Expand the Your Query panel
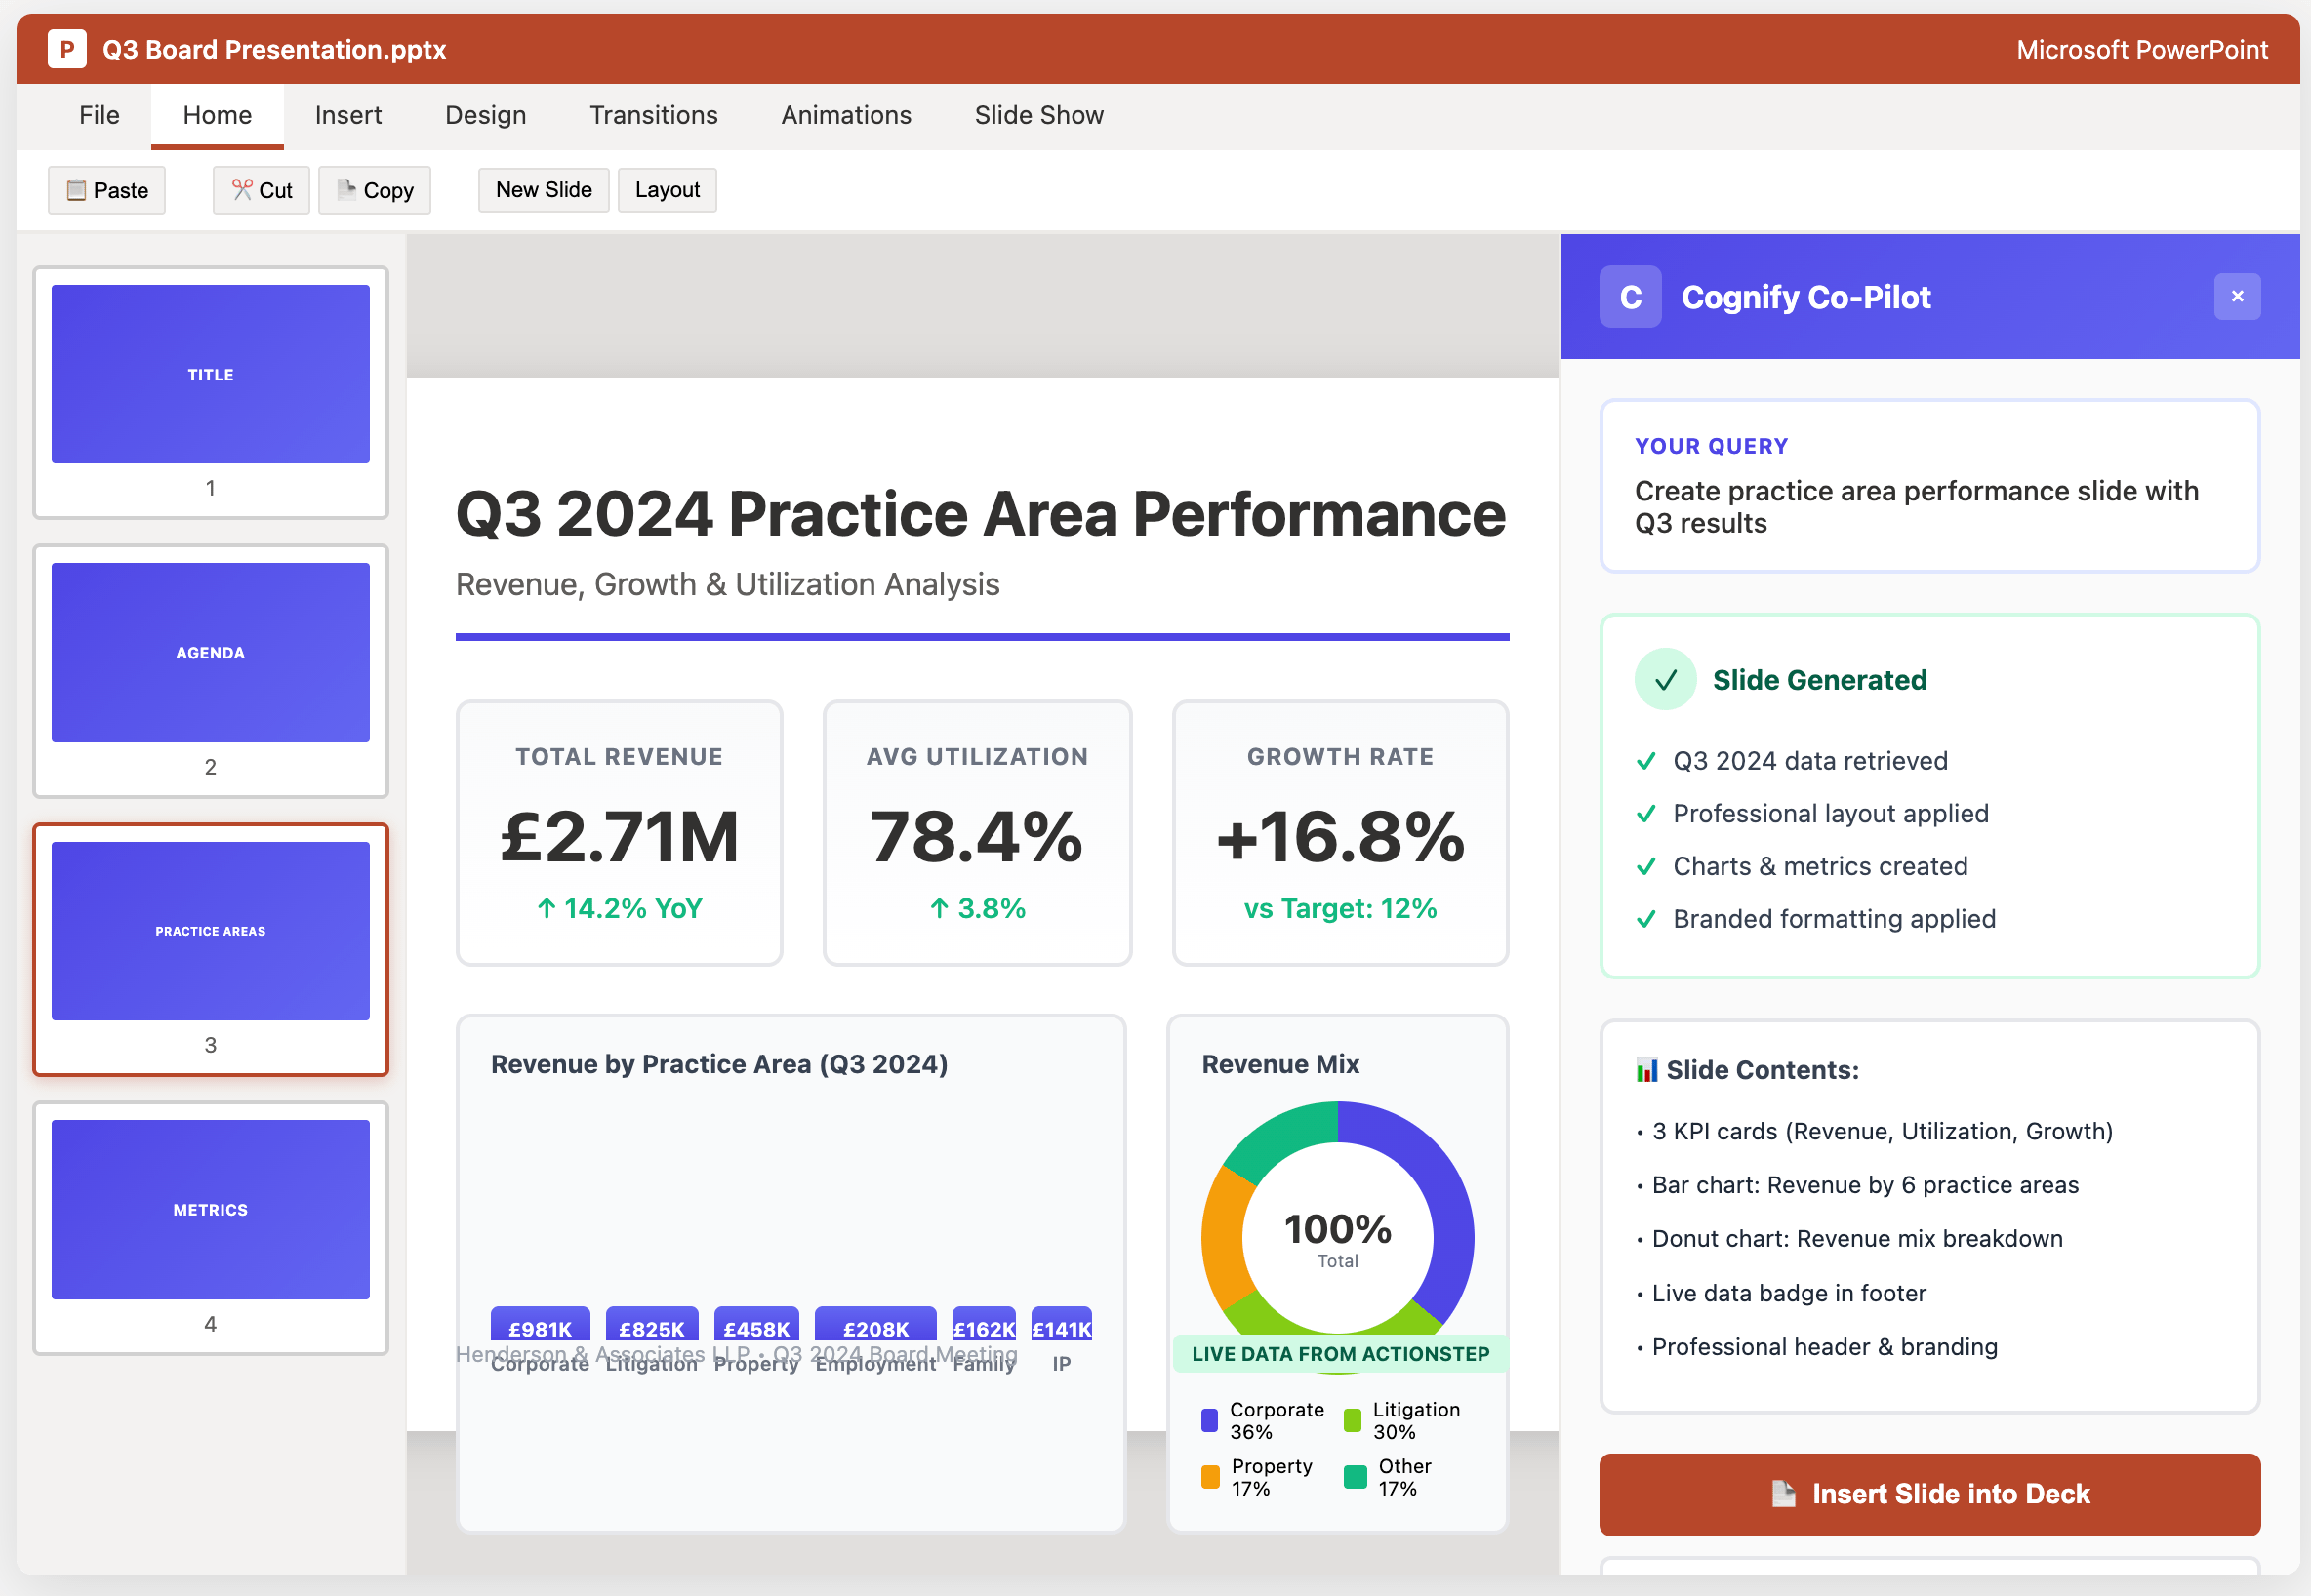 [x=1929, y=487]
